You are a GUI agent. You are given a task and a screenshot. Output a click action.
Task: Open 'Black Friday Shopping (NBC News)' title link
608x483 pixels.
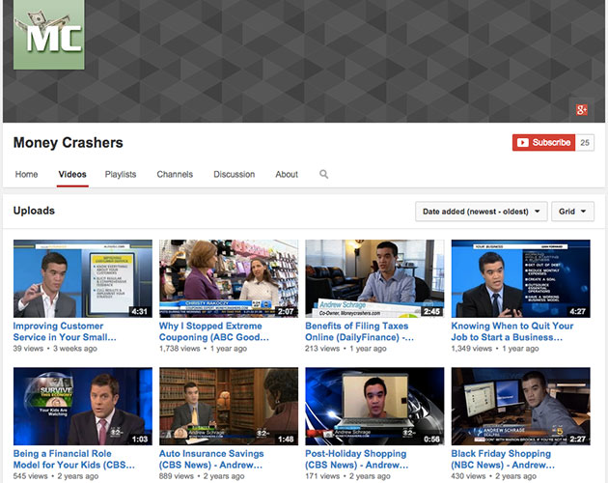503,459
